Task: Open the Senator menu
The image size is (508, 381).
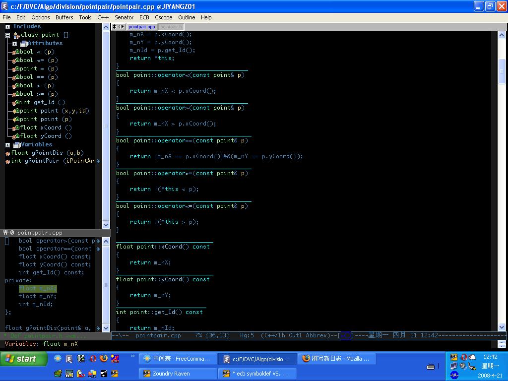Action: [124, 17]
